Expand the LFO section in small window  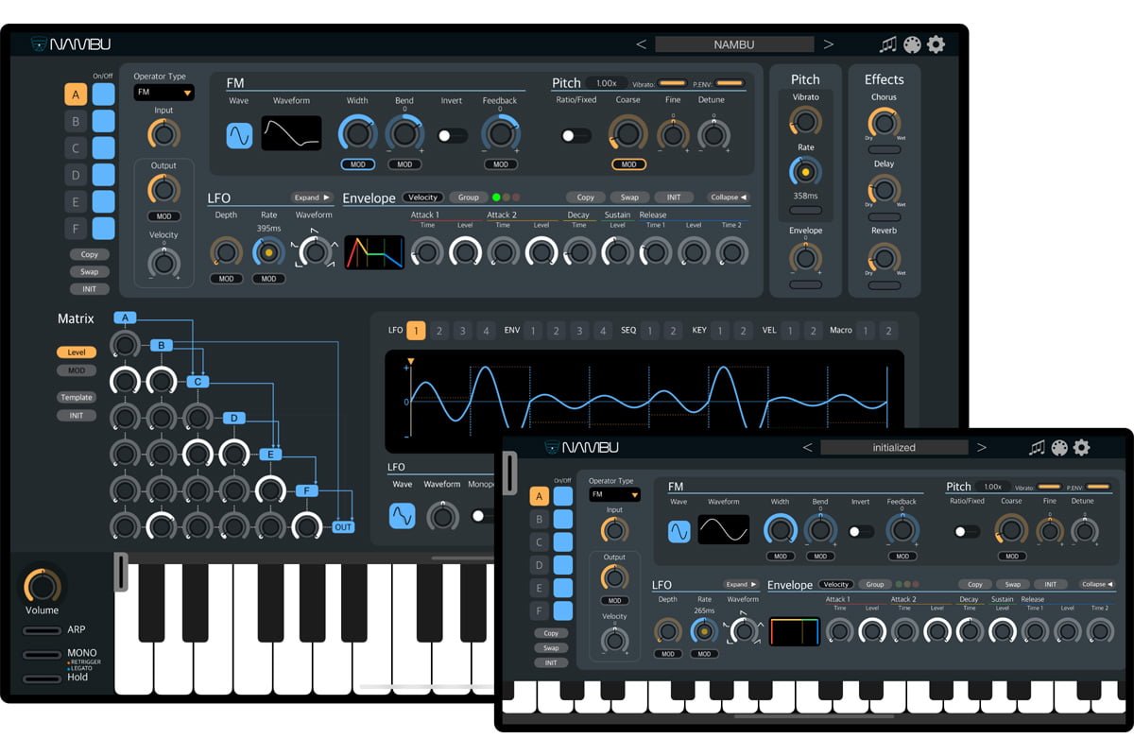coord(742,584)
